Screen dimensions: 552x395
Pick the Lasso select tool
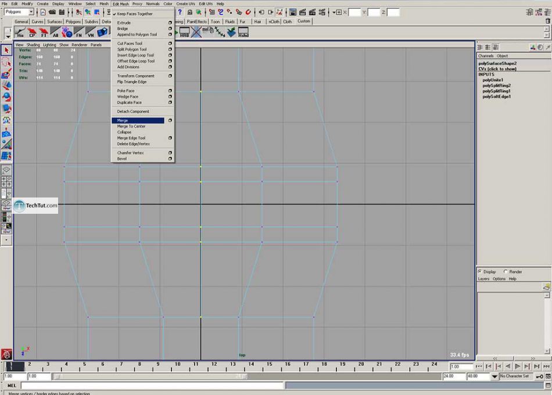(x=6, y=62)
